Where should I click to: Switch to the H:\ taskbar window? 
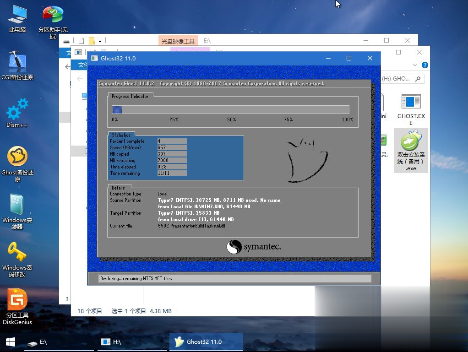[132, 342]
